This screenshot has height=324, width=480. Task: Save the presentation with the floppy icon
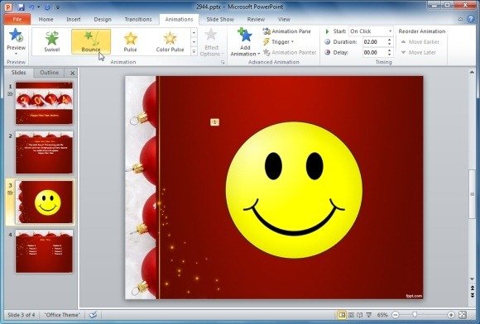click(21, 7)
